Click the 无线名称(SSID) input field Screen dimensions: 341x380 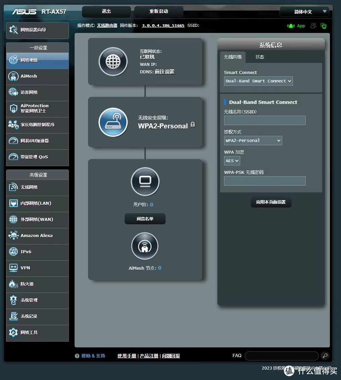click(x=265, y=120)
